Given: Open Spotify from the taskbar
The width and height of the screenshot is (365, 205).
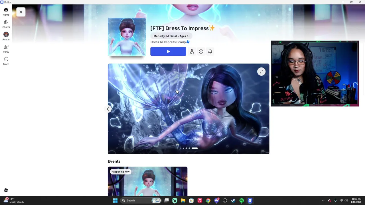Looking at the screenshot, I should click(242, 200).
